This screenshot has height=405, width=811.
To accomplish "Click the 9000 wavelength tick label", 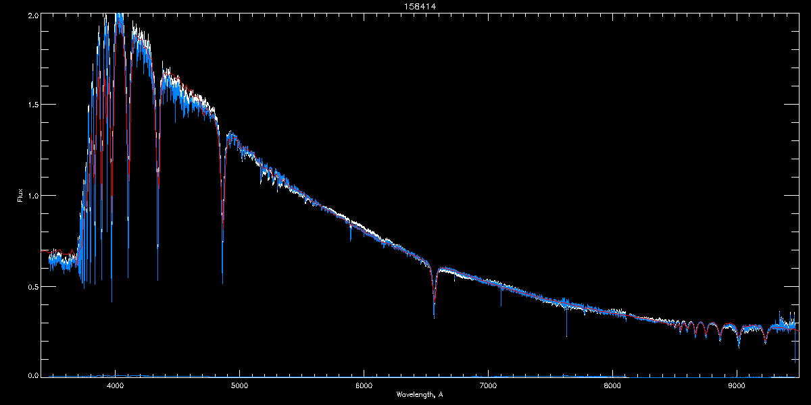I will [737, 385].
